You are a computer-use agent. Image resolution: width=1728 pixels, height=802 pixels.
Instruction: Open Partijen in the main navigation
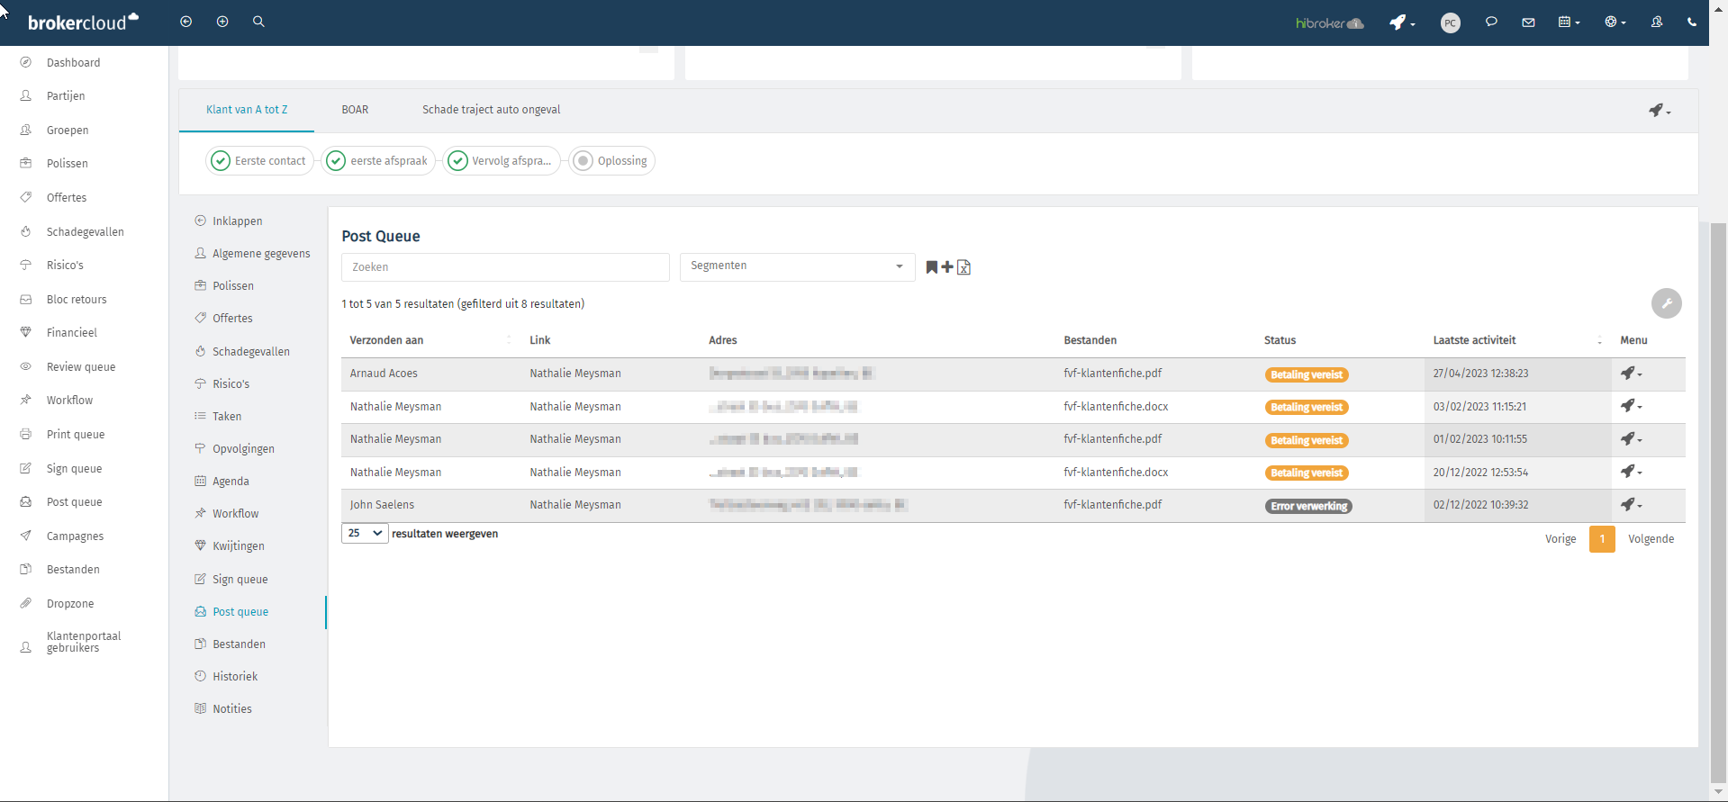pyautogui.click(x=66, y=95)
